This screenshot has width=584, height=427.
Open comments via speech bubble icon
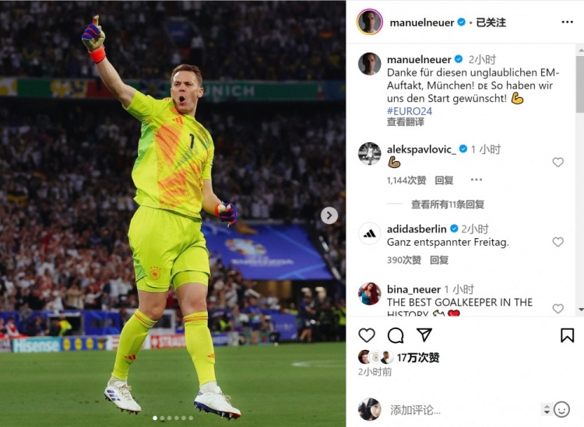coord(396,335)
